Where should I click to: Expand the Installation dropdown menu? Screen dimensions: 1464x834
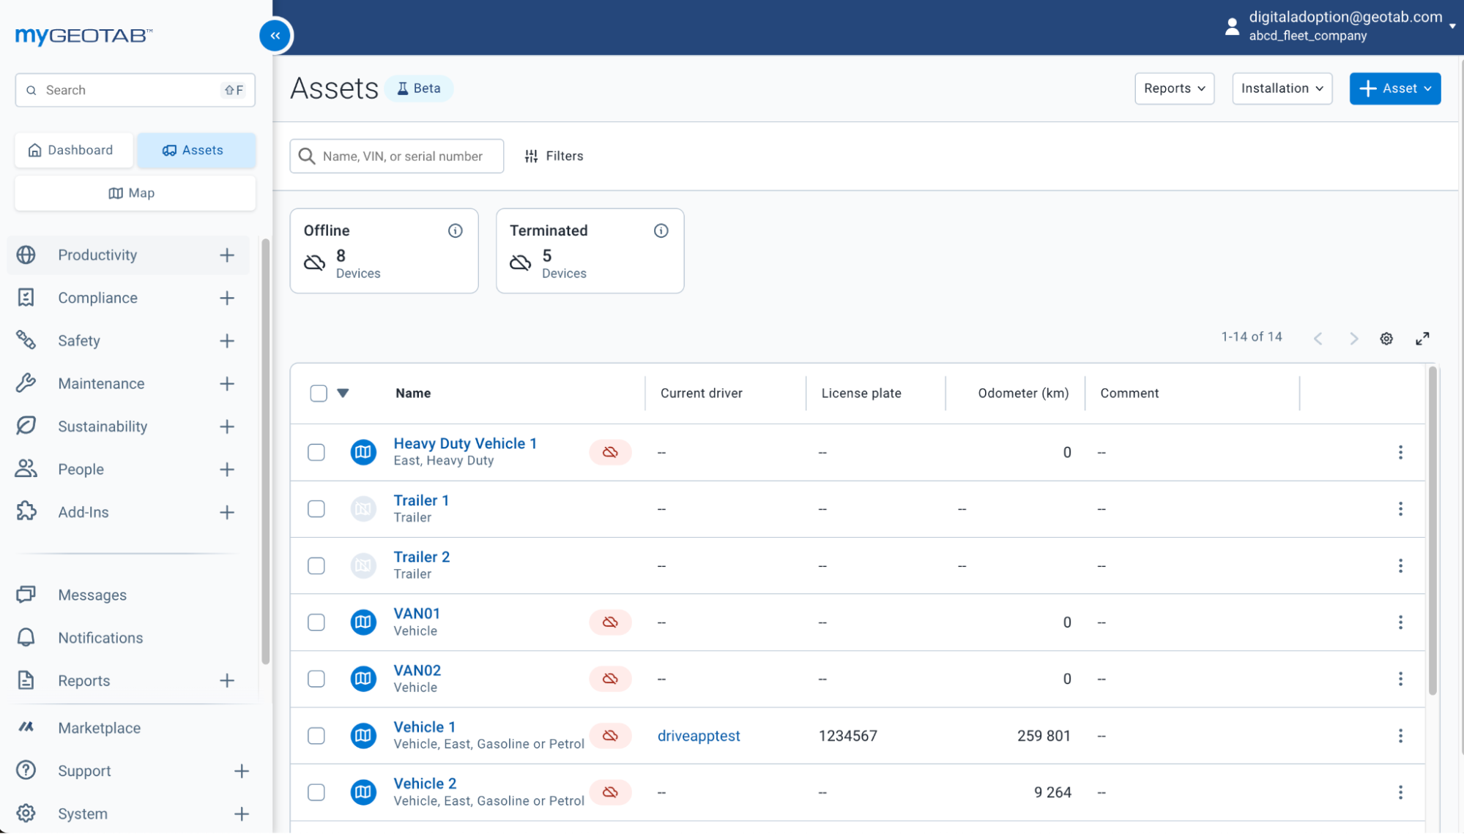pos(1281,89)
